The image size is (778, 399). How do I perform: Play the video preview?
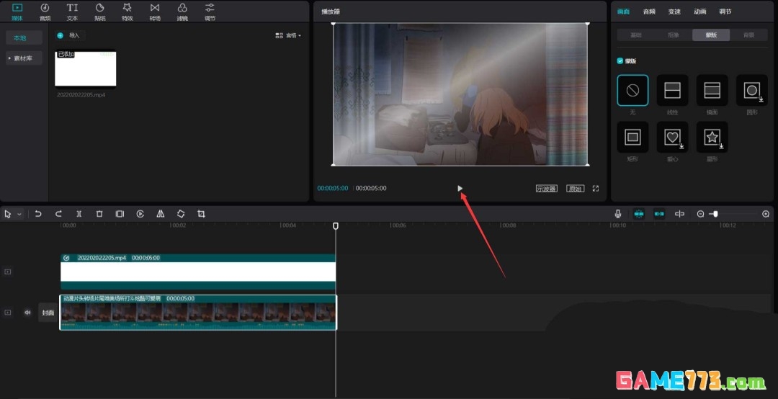[460, 188]
